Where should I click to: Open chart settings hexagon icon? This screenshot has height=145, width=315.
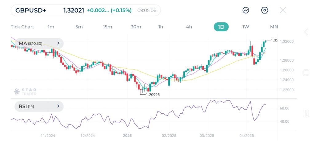pos(265,10)
